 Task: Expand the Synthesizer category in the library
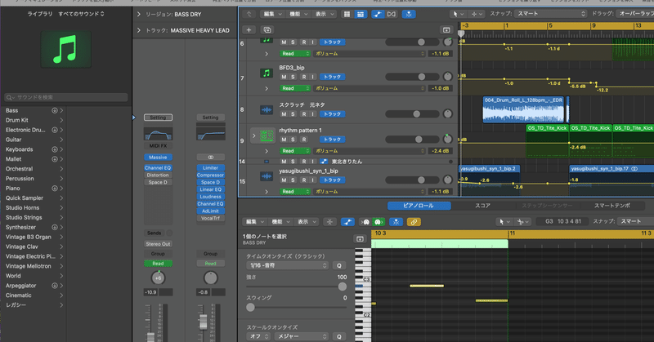[62, 227]
